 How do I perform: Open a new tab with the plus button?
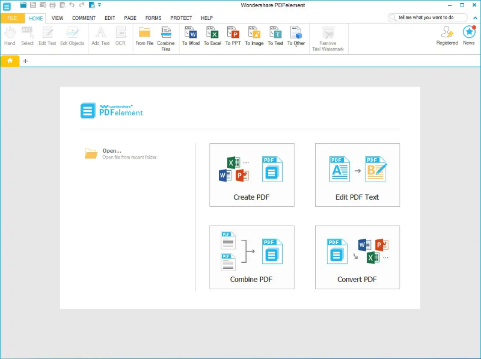tap(25, 61)
